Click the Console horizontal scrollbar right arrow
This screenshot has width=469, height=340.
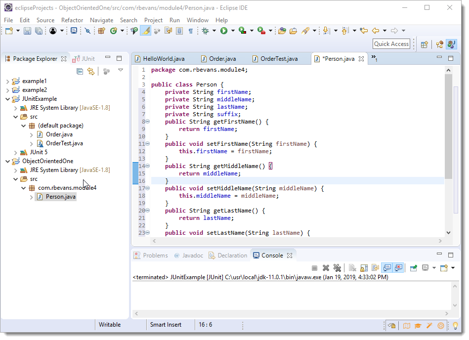pos(447,314)
